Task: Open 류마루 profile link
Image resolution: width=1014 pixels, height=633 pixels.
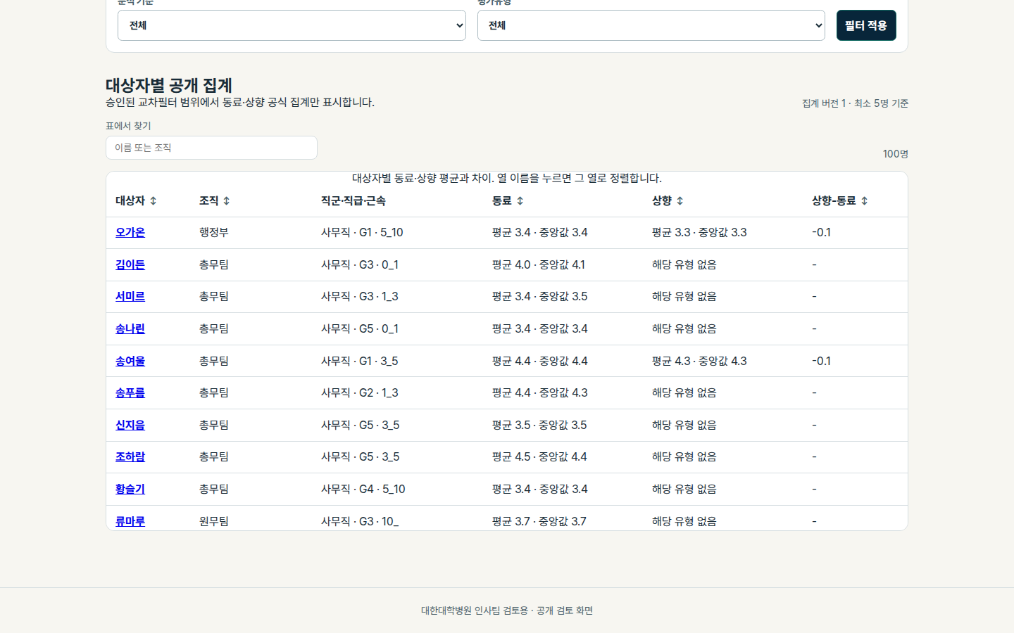Action: (x=130, y=521)
